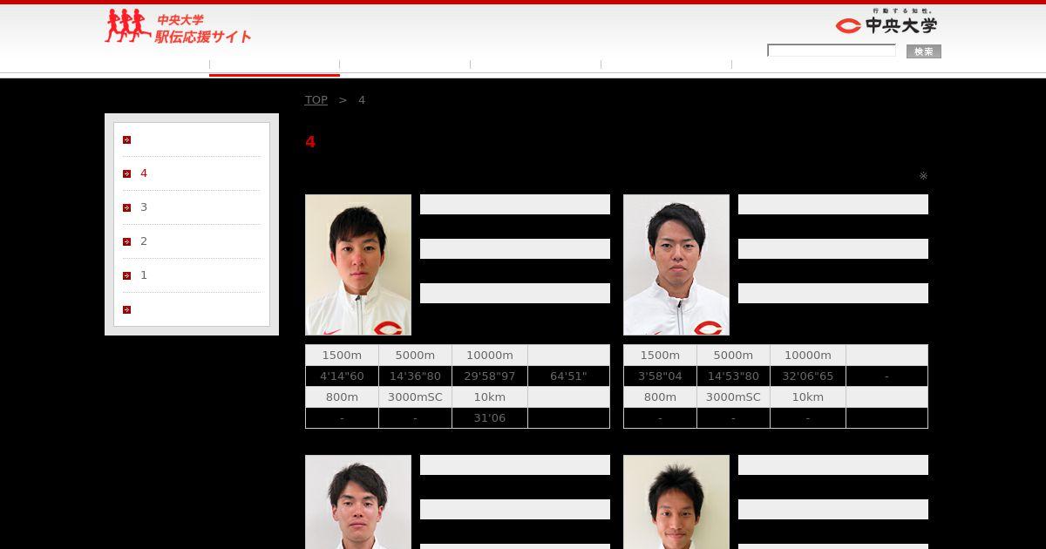The image size is (1046, 549).
Task: Click the breadcrumb current page 4
Action: coord(362,100)
